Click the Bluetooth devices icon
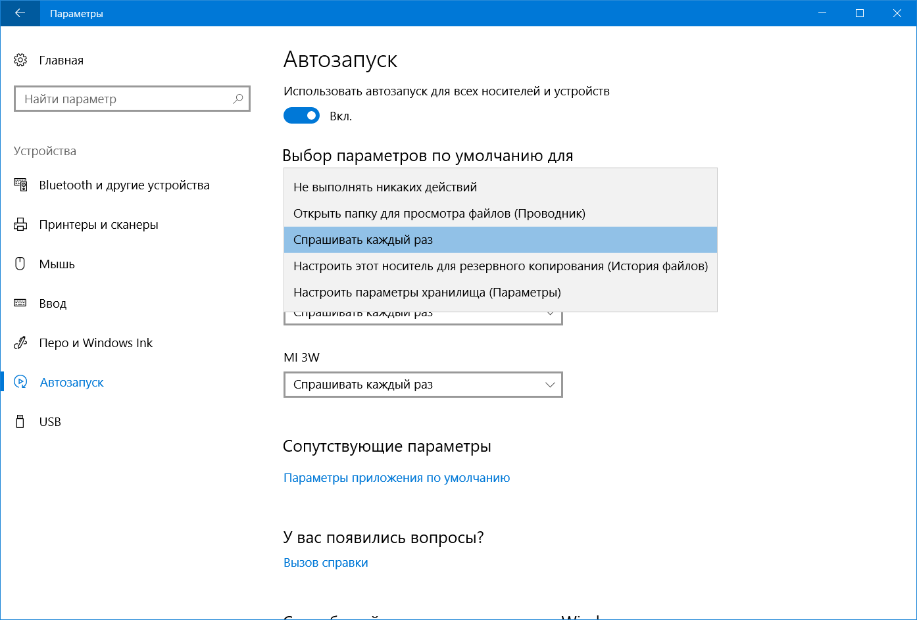The height and width of the screenshot is (620, 917). (20, 185)
